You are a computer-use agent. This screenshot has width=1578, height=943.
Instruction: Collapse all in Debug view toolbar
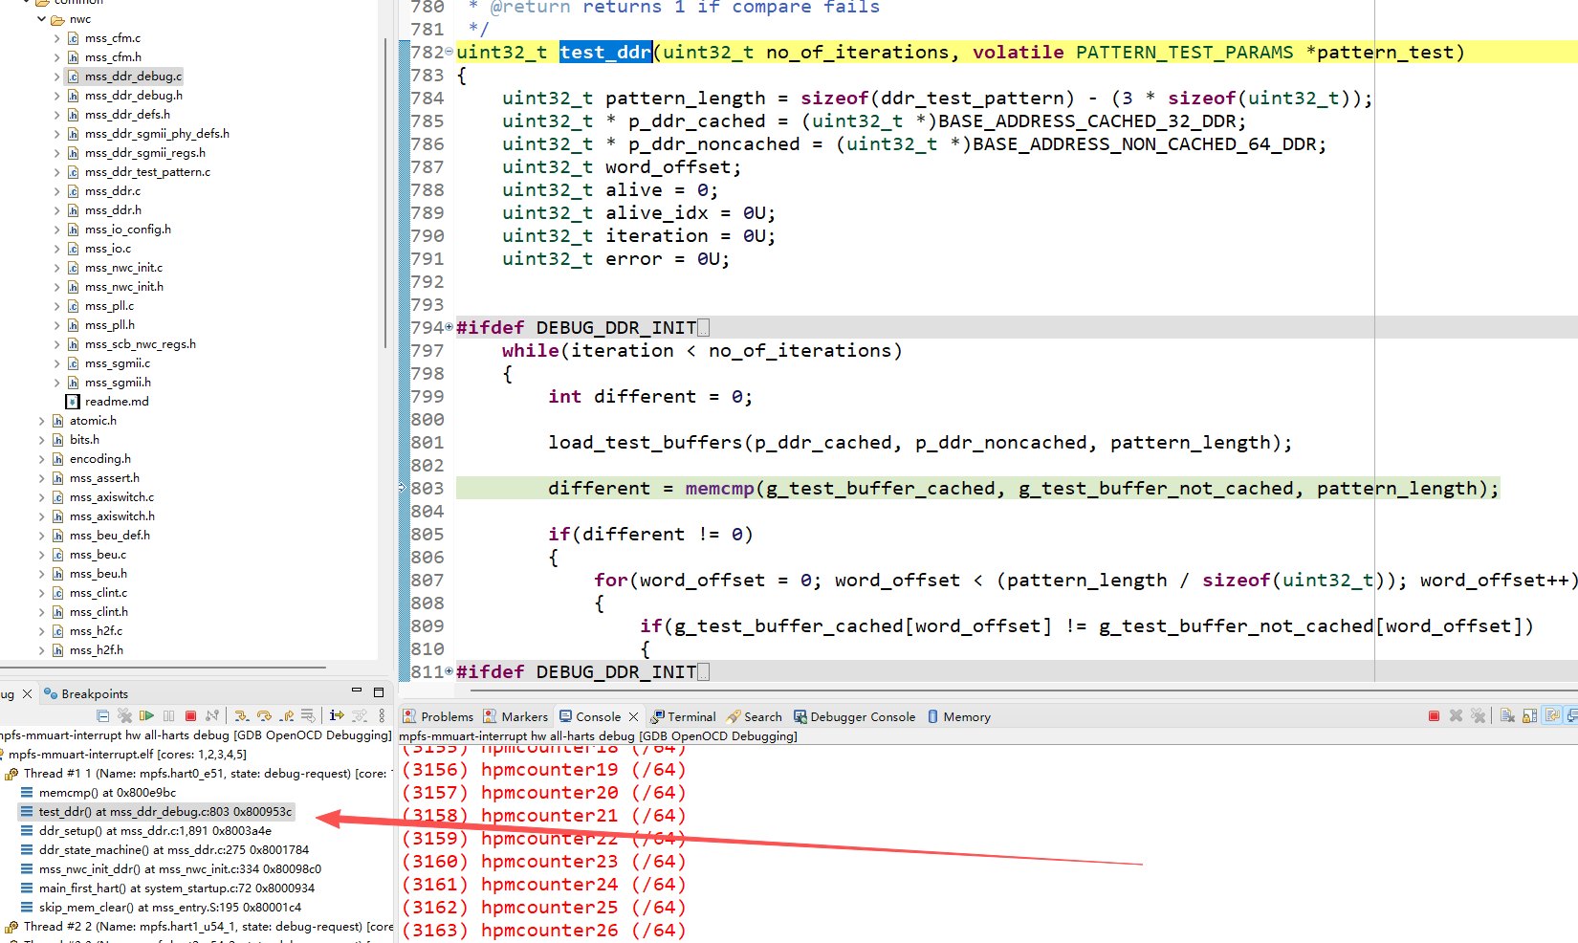point(102,715)
